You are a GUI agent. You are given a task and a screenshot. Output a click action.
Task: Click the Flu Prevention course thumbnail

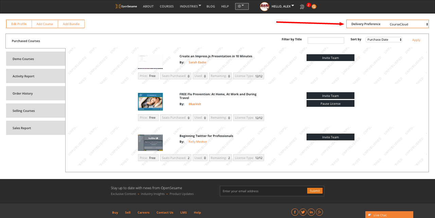point(150,102)
